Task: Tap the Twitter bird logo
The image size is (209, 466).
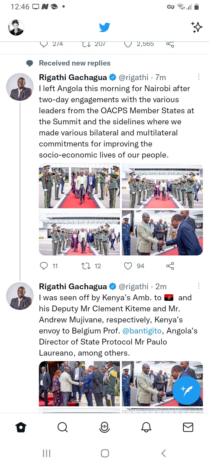Action: point(105,27)
